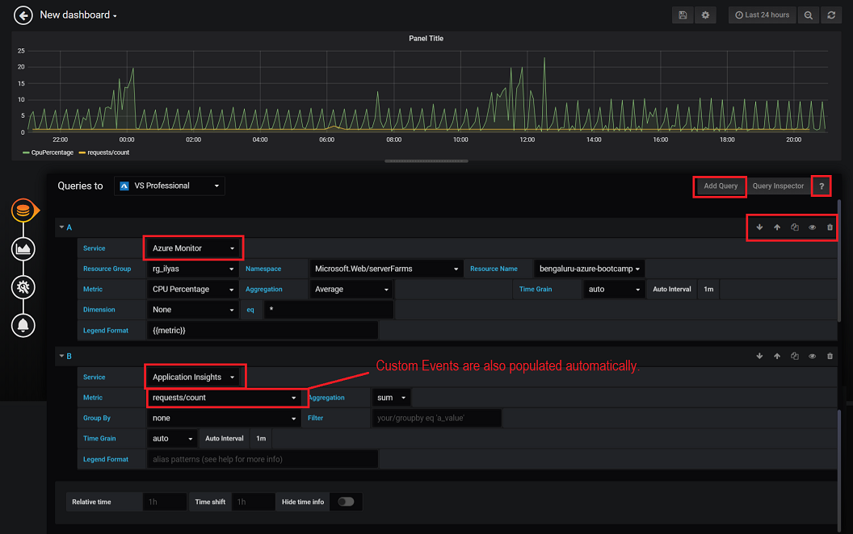
Task: Open dashboard settings gear icon
Action: pos(705,15)
